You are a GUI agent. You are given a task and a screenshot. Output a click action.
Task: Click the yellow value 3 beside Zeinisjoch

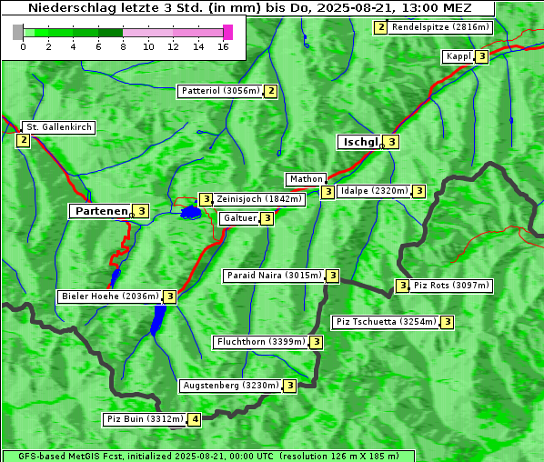point(207,199)
